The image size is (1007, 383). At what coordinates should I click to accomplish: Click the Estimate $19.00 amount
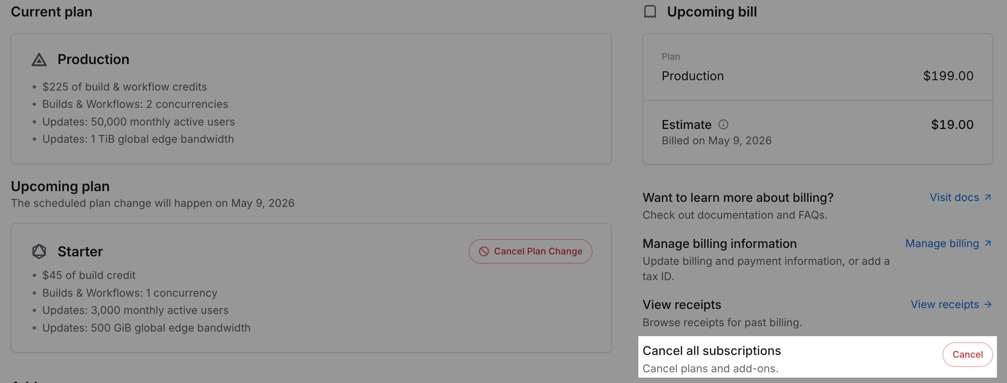point(952,125)
